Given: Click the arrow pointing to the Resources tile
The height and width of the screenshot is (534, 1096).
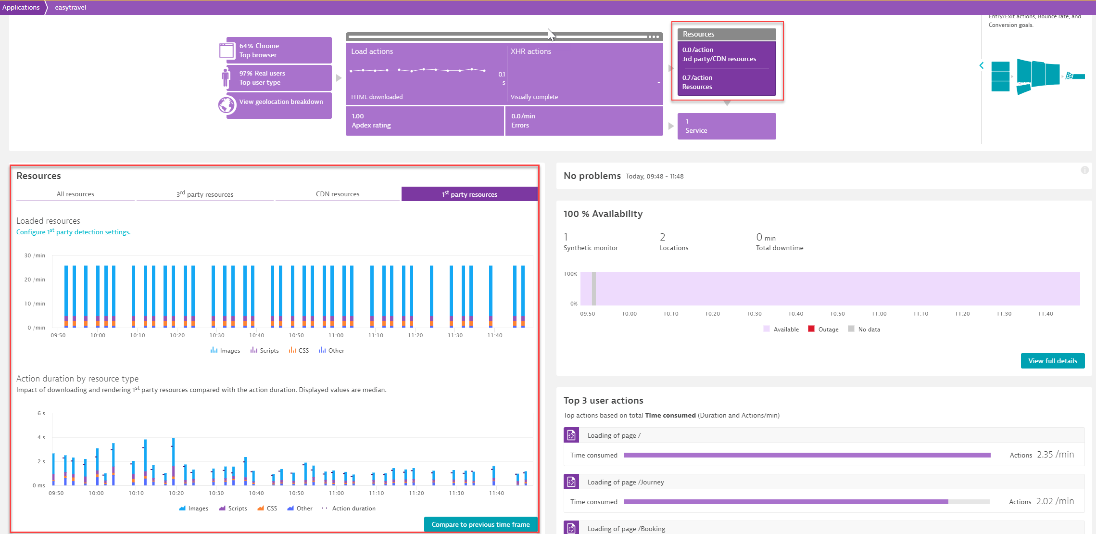Looking at the screenshot, I should pyautogui.click(x=671, y=68).
